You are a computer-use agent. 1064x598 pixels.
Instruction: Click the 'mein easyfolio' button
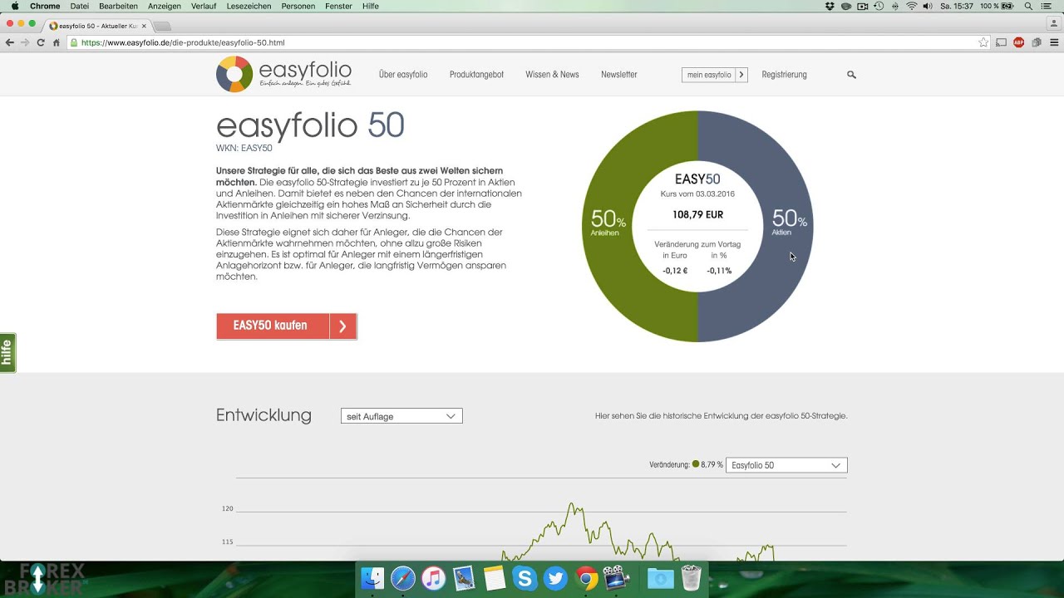(x=714, y=75)
